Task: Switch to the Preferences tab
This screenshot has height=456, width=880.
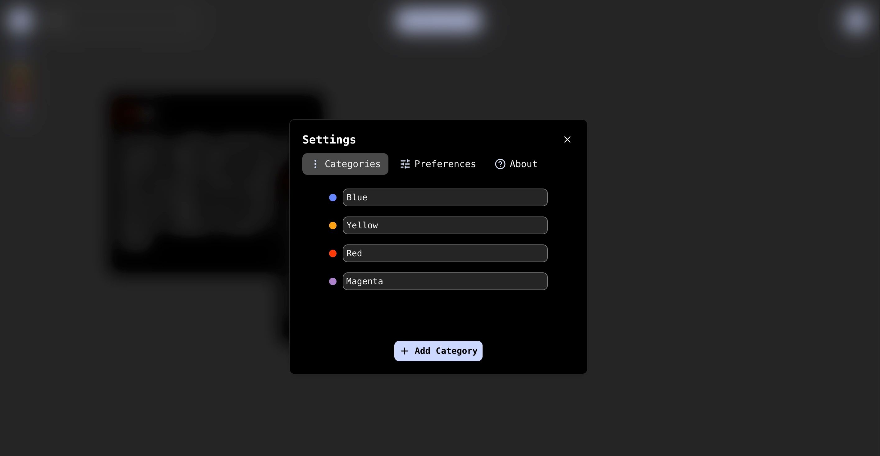Action: [x=438, y=164]
